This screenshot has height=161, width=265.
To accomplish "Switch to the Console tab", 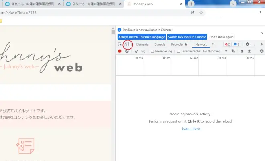I will (160, 44).
